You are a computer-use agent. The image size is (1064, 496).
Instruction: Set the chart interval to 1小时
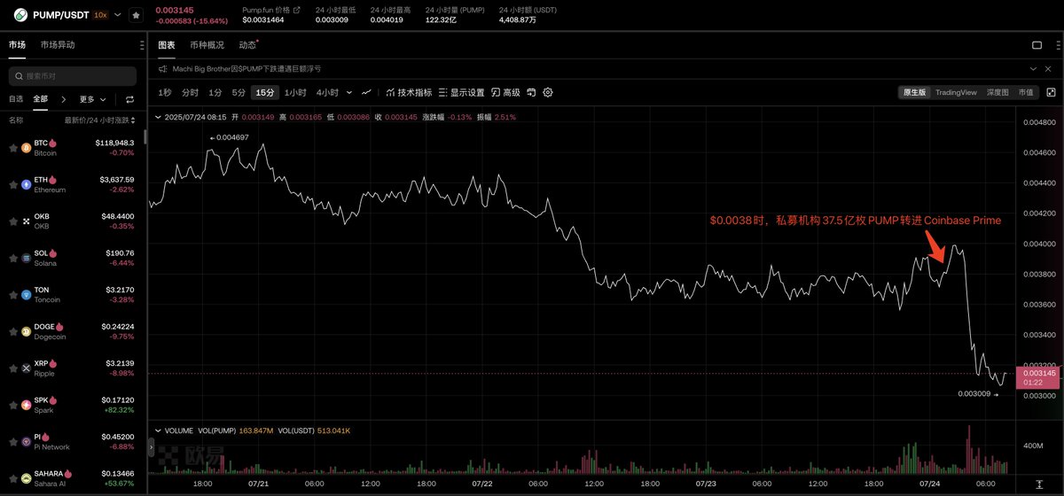(x=296, y=92)
